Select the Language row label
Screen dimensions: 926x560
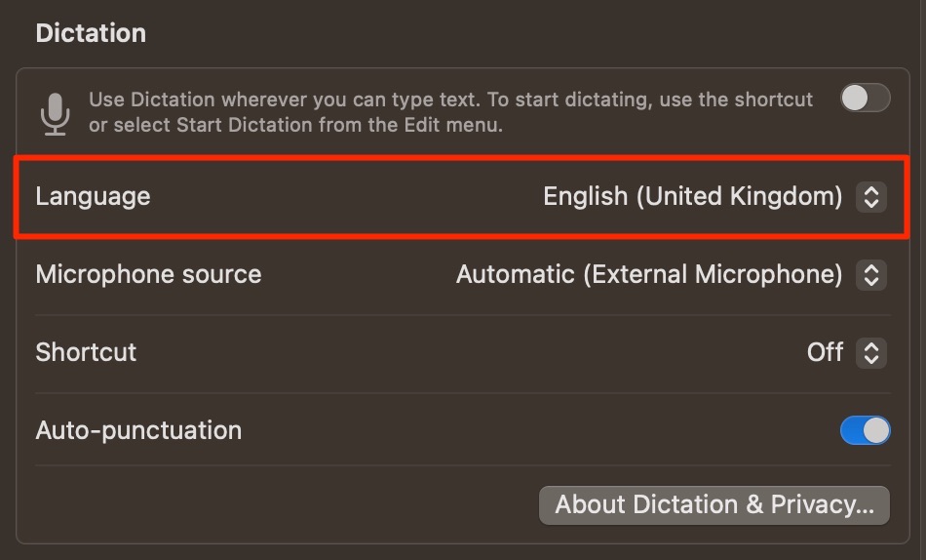point(93,197)
